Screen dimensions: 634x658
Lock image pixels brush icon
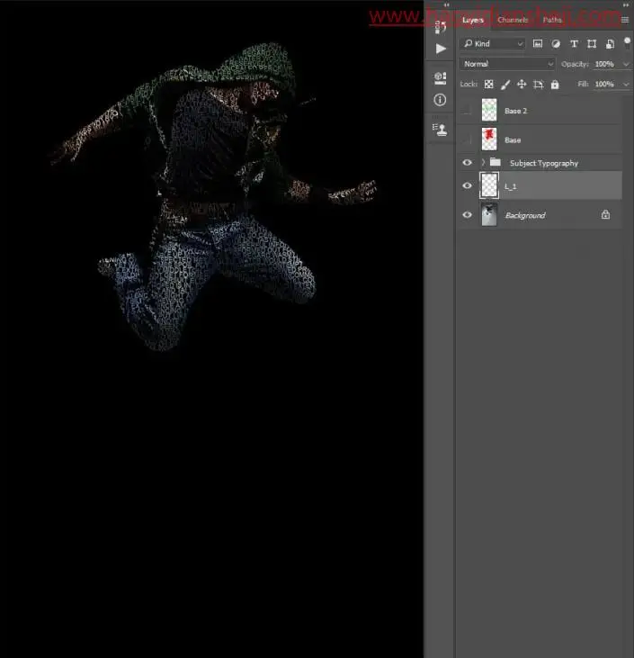tap(505, 85)
